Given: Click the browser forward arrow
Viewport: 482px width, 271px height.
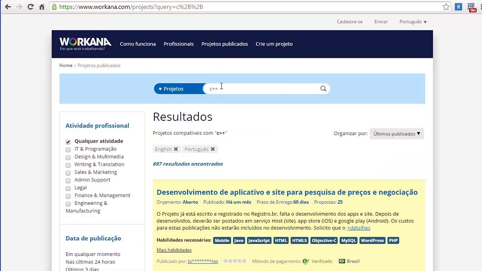Looking at the screenshot, I should [x=19, y=7].
